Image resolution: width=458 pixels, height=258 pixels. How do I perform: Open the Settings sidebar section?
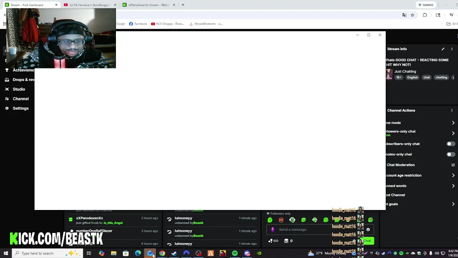(21, 108)
